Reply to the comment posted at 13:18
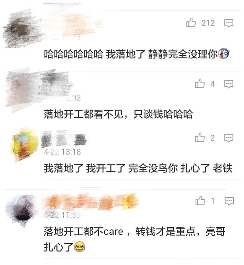The height and width of the screenshot is (265, 244). click(x=229, y=138)
